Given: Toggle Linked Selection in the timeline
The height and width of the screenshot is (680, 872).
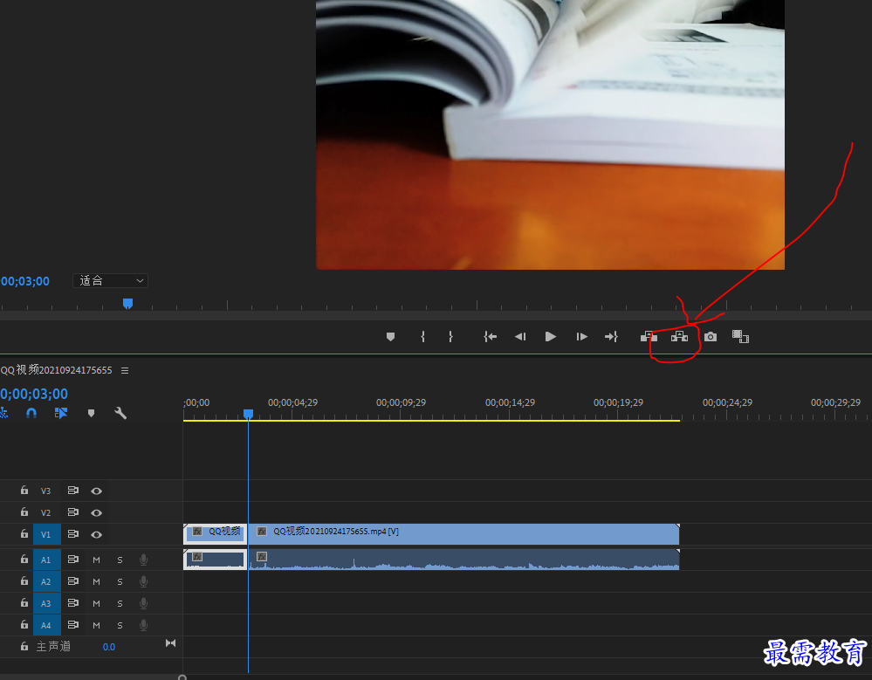Looking at the screenshot, I should tap(61, 413).
